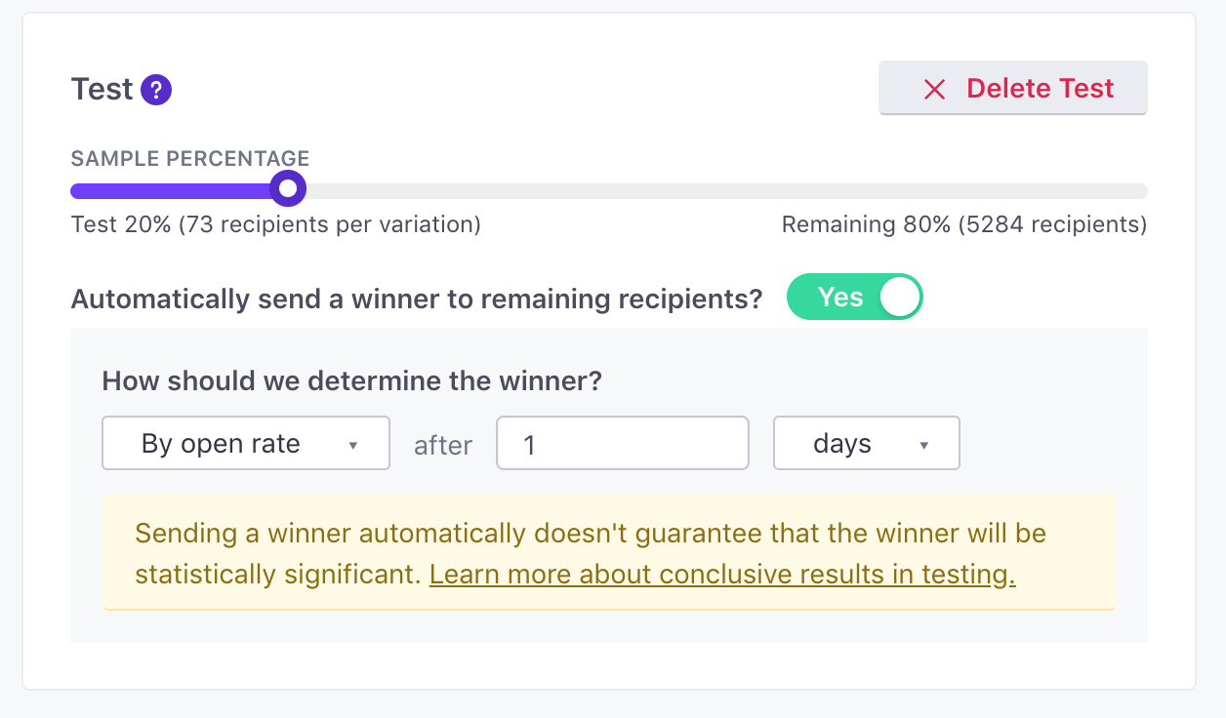The width and height of the screenshot is (1226, 718).
Task: Disable automatic winner sending with the Yes toggle
Action: 854,298
